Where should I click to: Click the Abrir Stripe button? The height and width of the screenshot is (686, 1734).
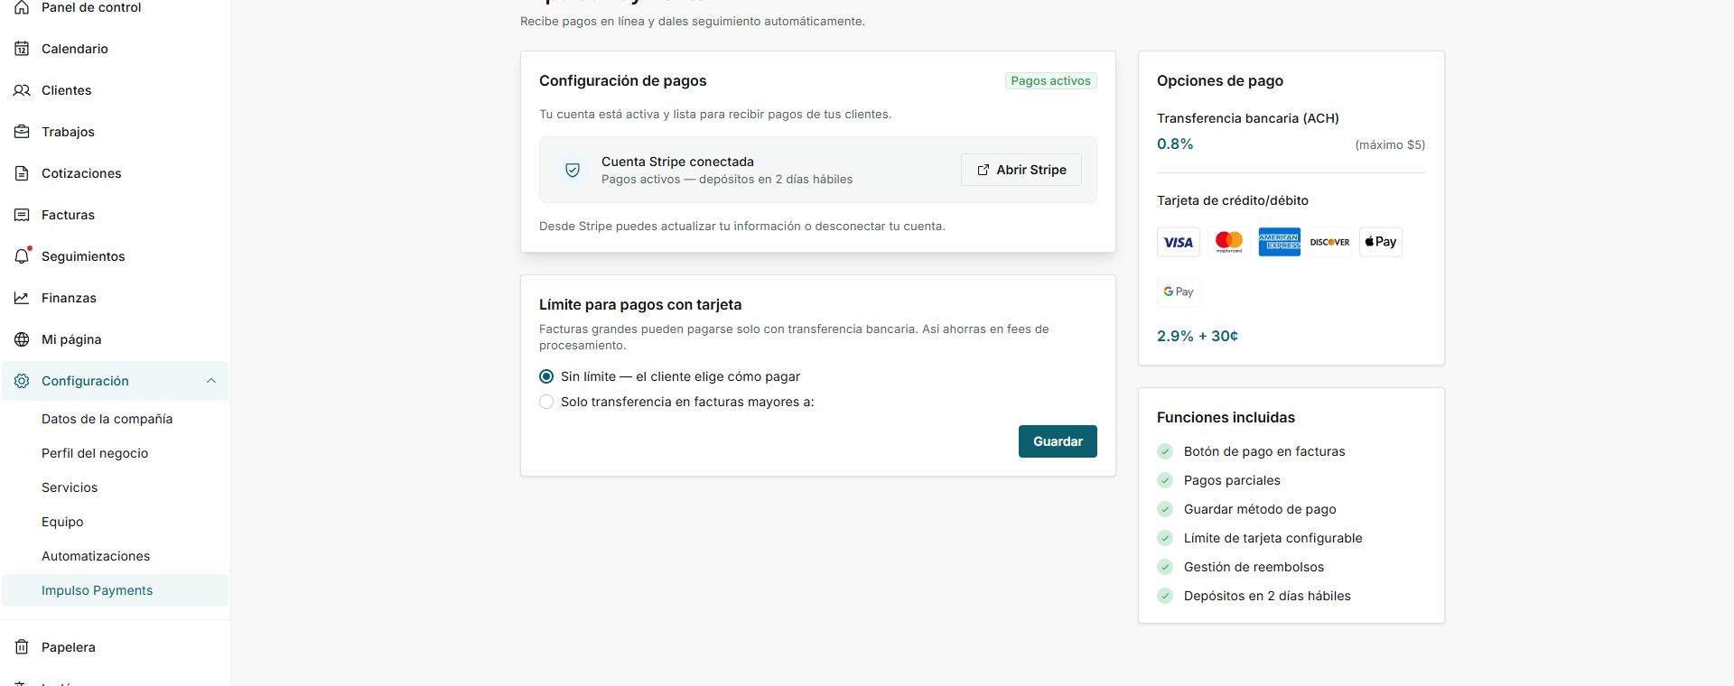tap(1021, 170)
